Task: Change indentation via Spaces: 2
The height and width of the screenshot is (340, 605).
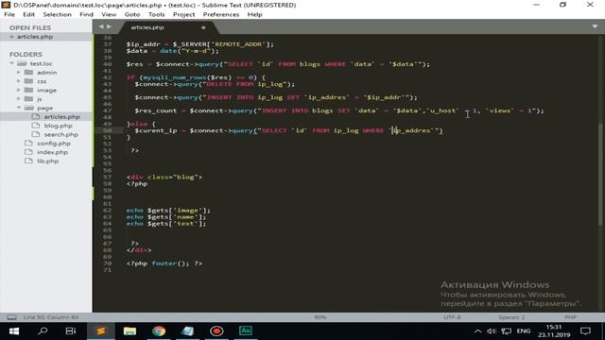Action: [x=511, y=317]
